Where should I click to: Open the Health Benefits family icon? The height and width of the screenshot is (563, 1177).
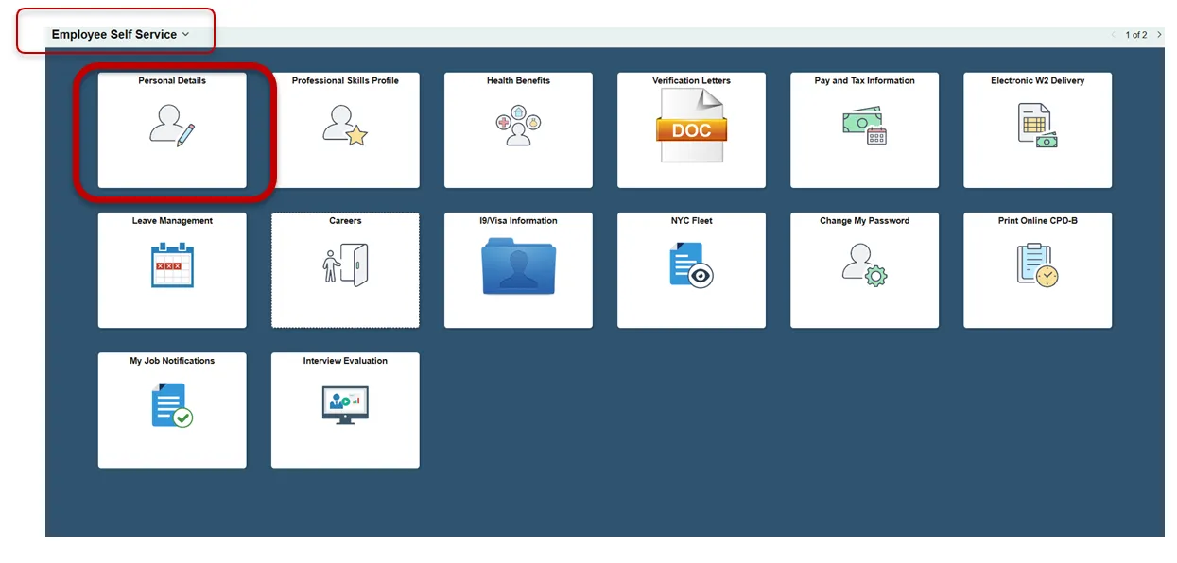pos(518,126)
